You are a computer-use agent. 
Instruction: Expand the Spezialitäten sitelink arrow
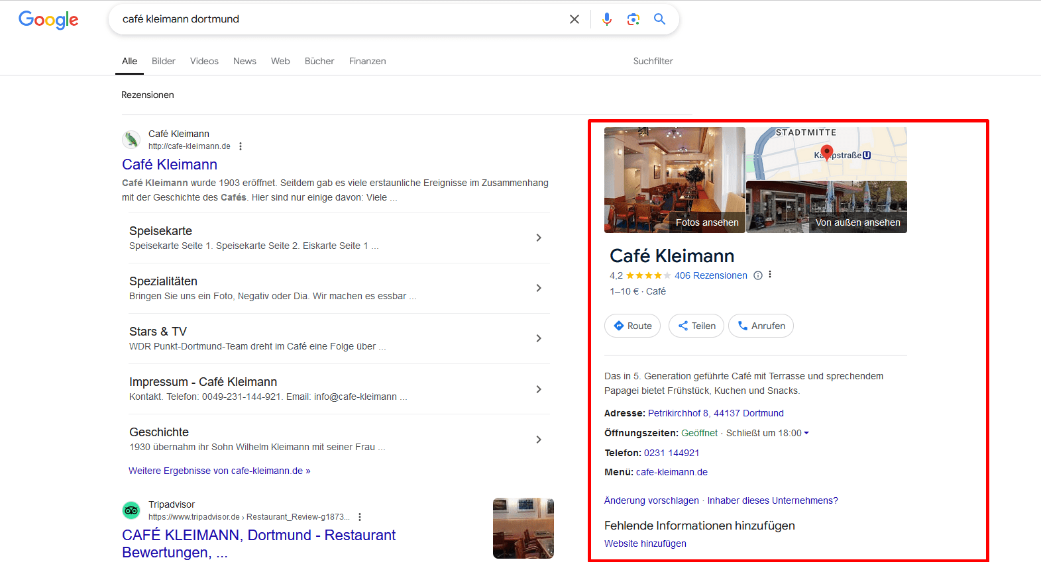[x=539, y=288]
